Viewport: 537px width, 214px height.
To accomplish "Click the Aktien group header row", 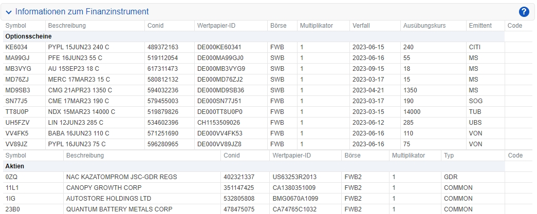I will [x=254, y=166].
